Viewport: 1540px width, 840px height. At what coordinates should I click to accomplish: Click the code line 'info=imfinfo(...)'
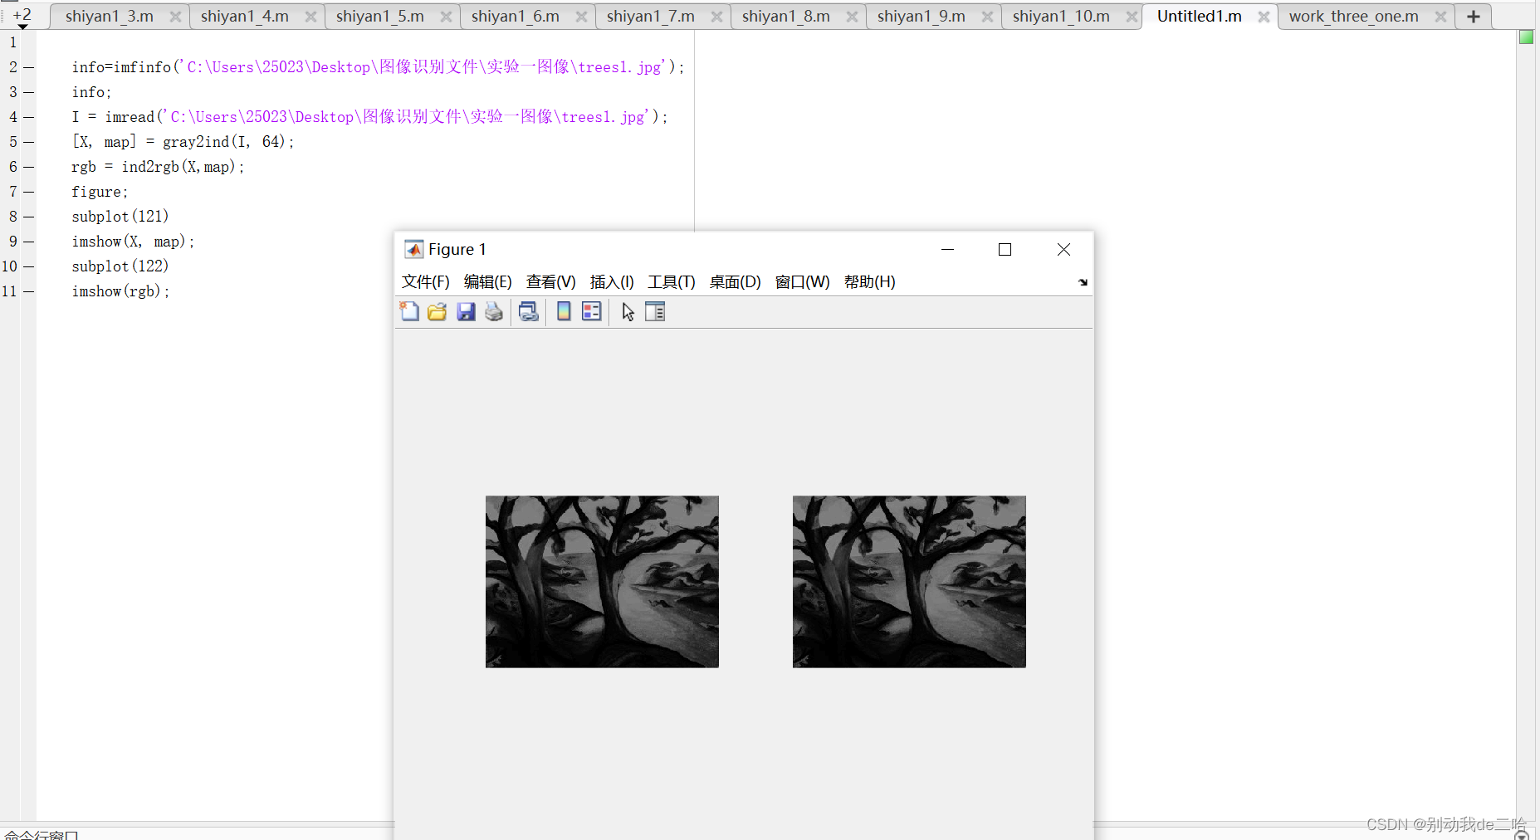pyautogui.click(x=378, y=67)
